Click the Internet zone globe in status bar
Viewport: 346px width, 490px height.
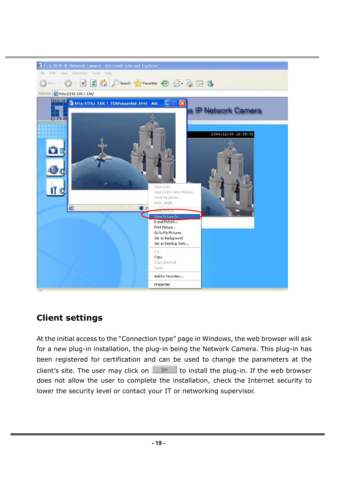[141, 208]
